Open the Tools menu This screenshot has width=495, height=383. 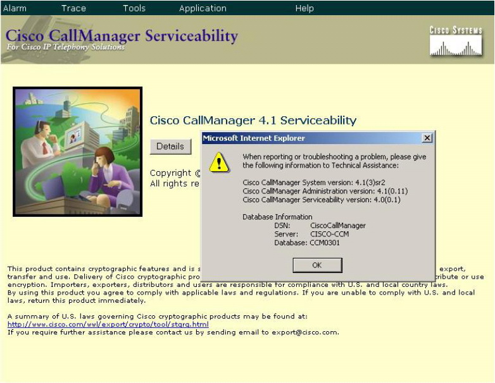click(134, 8)
